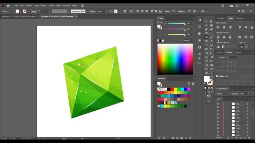
Task: Open Weight dropdown in Stroke panel
Action: [x=239, y=57]
